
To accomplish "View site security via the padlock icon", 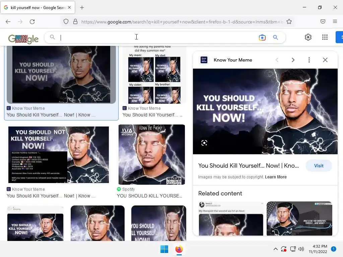I will 75,22.
